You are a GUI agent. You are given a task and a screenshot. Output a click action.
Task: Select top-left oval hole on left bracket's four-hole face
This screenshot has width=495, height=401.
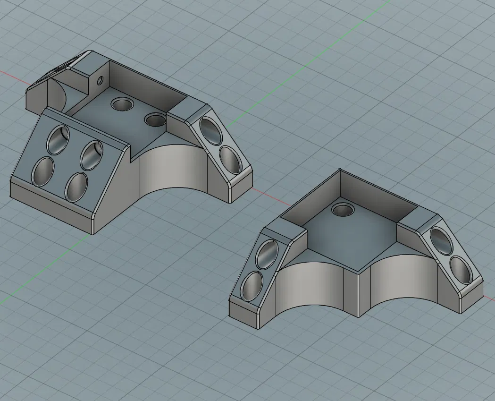click(x=59, y=139)
